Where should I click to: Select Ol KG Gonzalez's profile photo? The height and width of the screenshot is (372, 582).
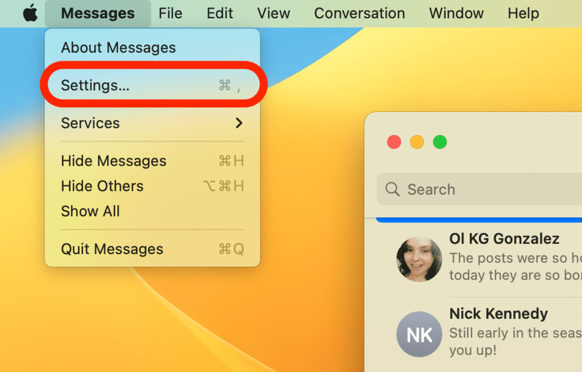(419, 259)
